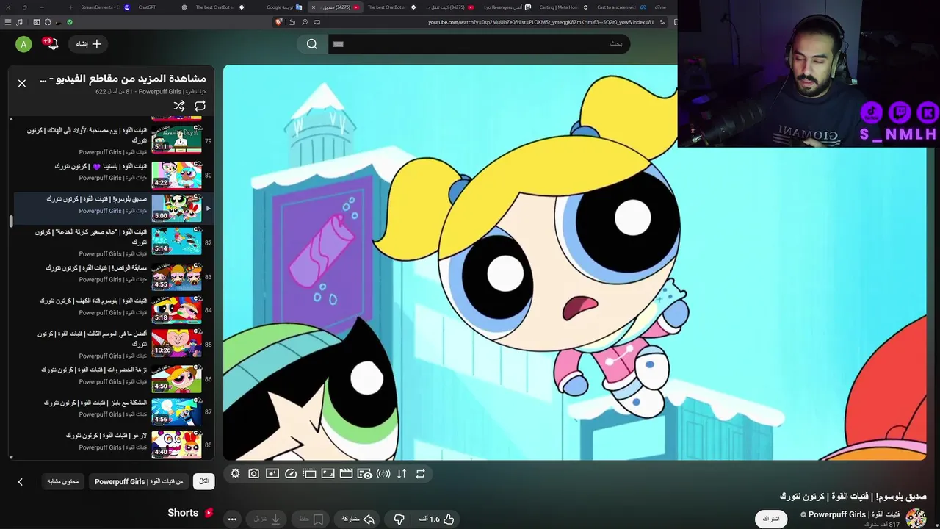Screen dimensions: 940x529
Task: Click the TikTok icon on stream overlay
Action: (872, 112)
